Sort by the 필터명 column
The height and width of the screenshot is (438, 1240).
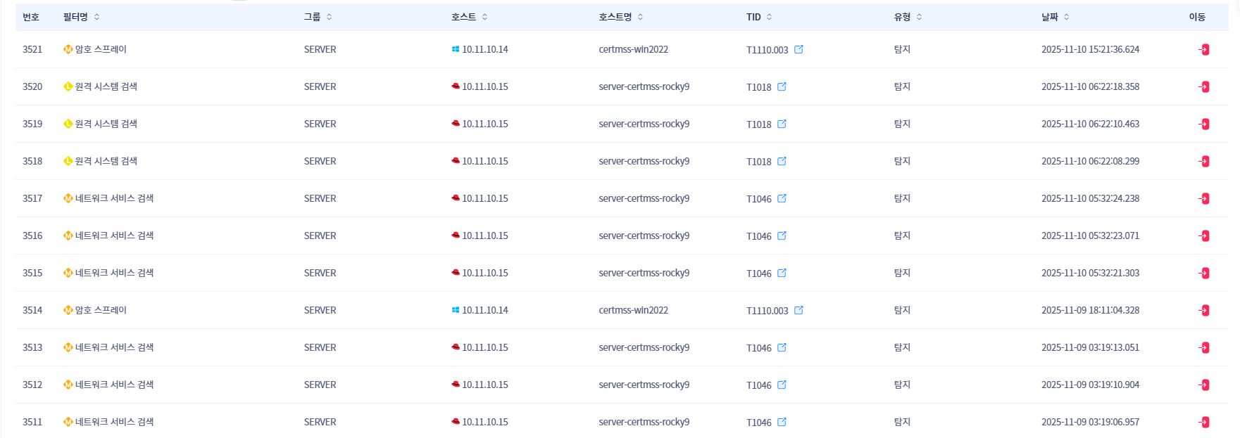97,17
